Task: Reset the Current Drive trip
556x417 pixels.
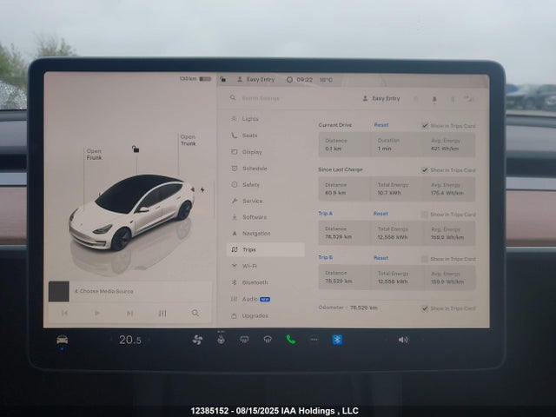Action: pos(381,125)
